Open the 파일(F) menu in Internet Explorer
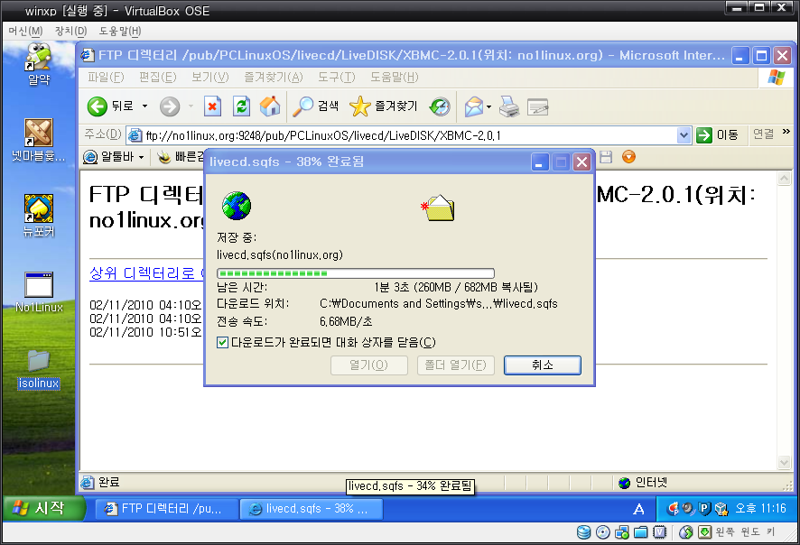This screenshot has width=800, height=545. click(106, 78)
